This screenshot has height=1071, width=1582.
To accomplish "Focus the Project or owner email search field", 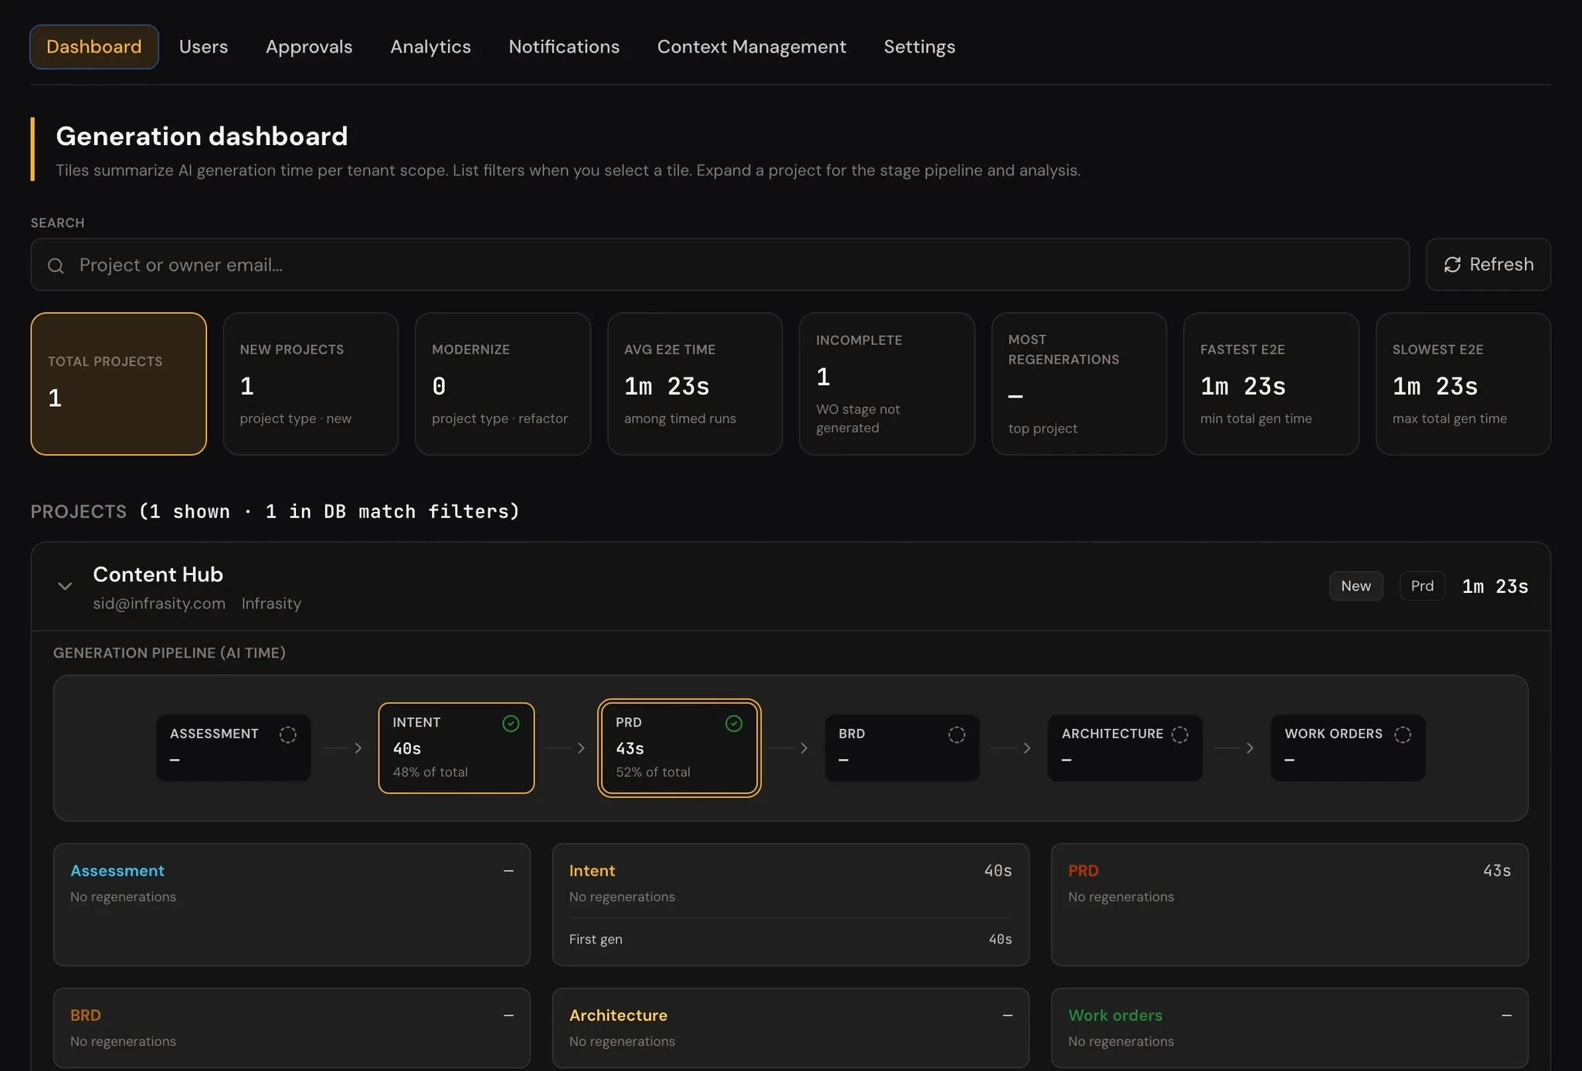I will pos(720,265).
